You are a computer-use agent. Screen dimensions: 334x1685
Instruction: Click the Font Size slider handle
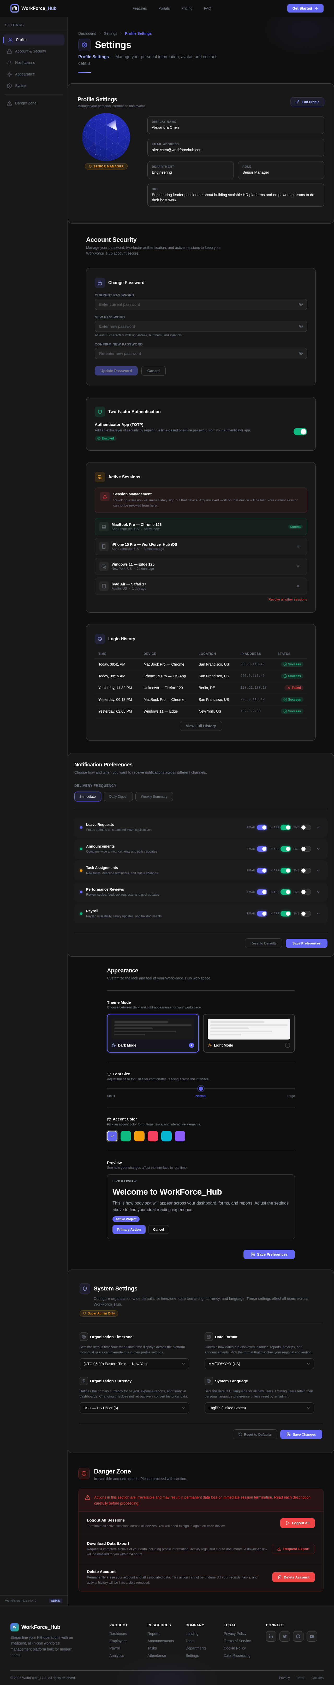(201, 1088)
